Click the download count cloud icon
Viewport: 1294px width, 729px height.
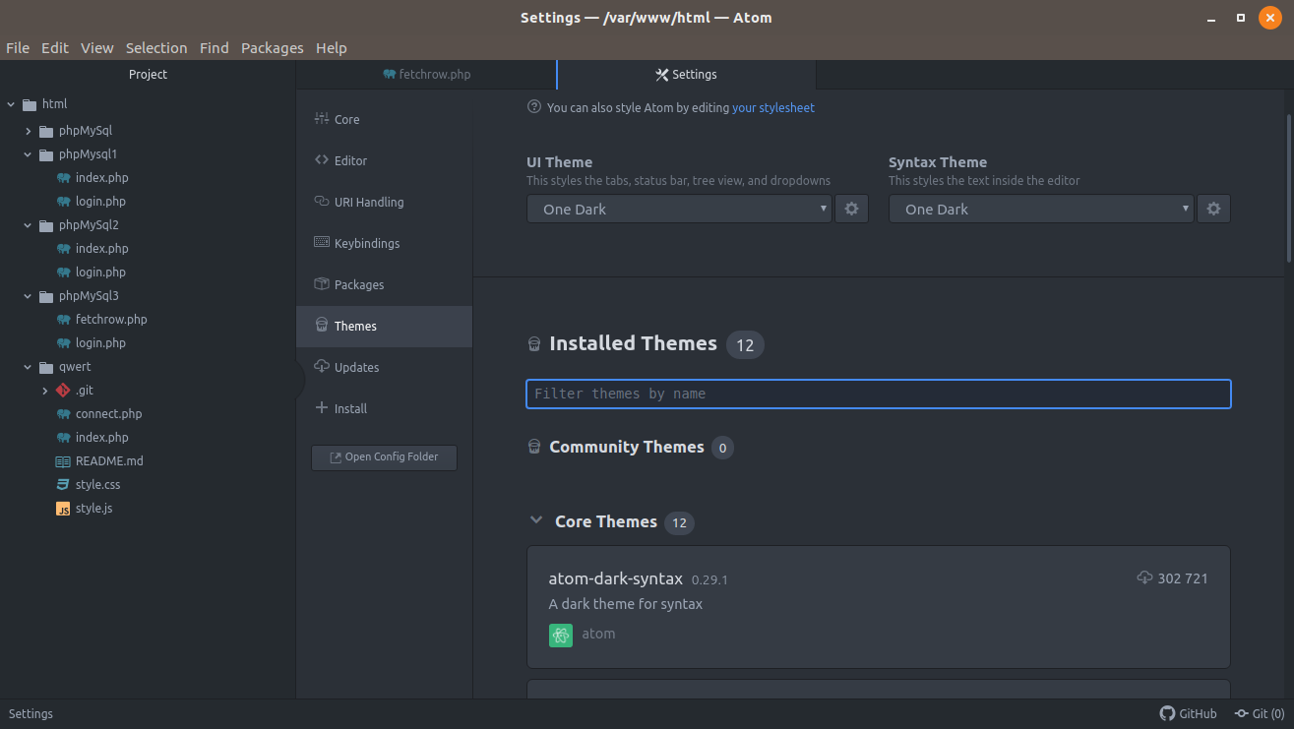[1144, 578]
